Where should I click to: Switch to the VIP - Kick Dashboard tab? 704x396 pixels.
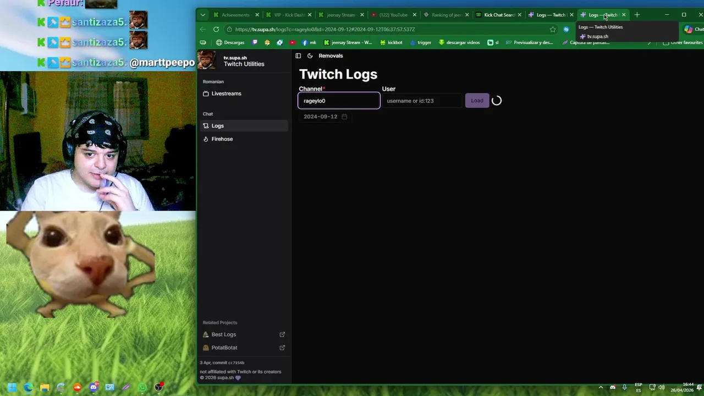tap(288, 15)
